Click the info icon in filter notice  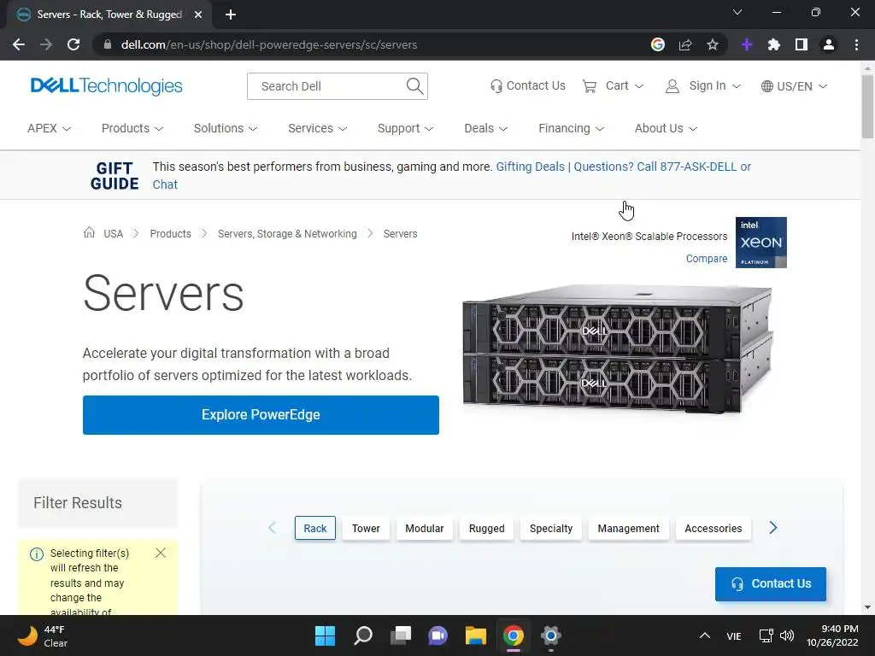37,553
